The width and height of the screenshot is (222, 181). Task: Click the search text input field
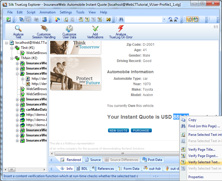coord(143,19)
